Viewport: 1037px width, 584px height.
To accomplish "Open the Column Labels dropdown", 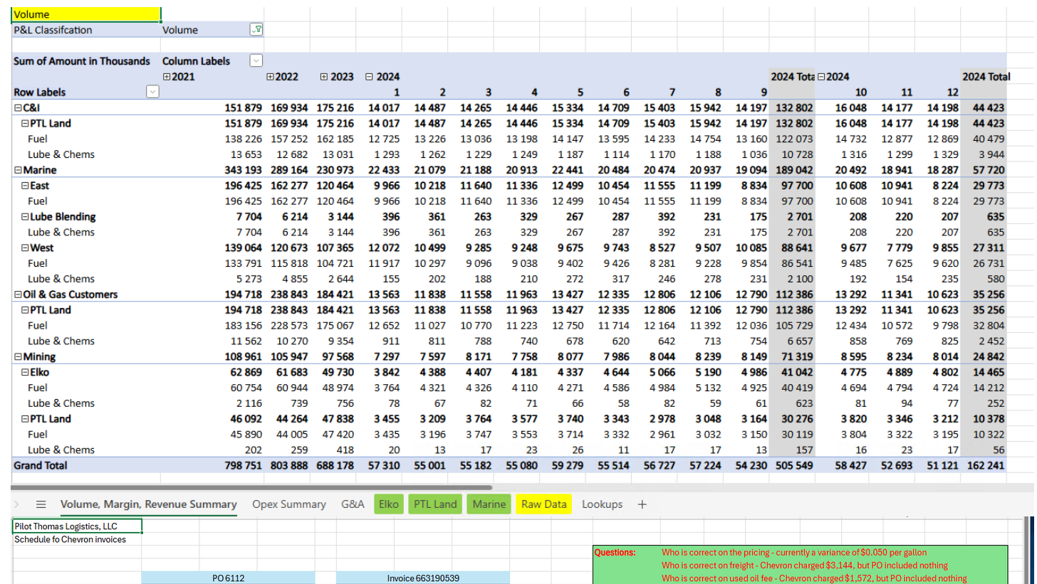I will (256, 61).
